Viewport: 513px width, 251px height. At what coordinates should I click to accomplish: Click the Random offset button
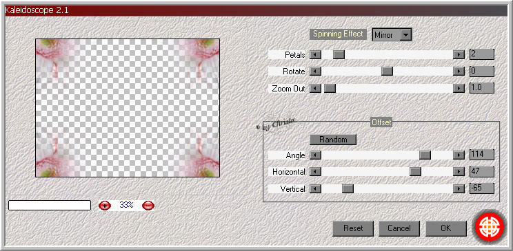(x=333, y=140)
